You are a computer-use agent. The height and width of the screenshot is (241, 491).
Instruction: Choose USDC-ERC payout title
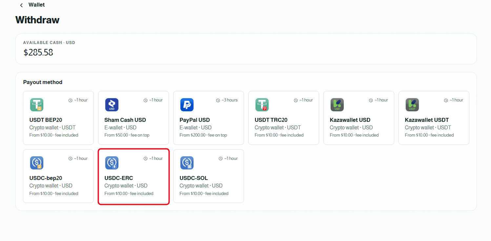pyautogui.click(x=119, y=178)
